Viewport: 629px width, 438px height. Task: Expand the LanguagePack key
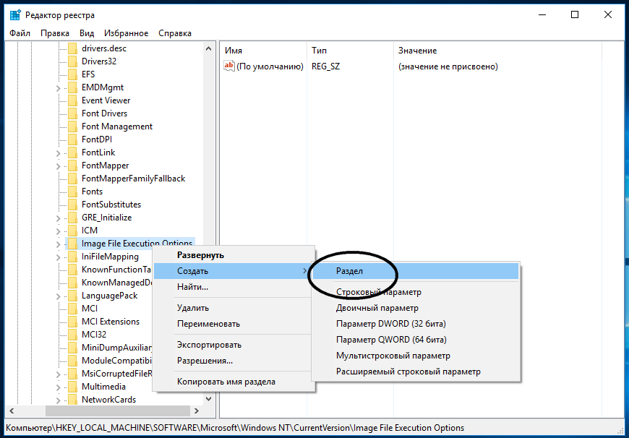point(59,296)
